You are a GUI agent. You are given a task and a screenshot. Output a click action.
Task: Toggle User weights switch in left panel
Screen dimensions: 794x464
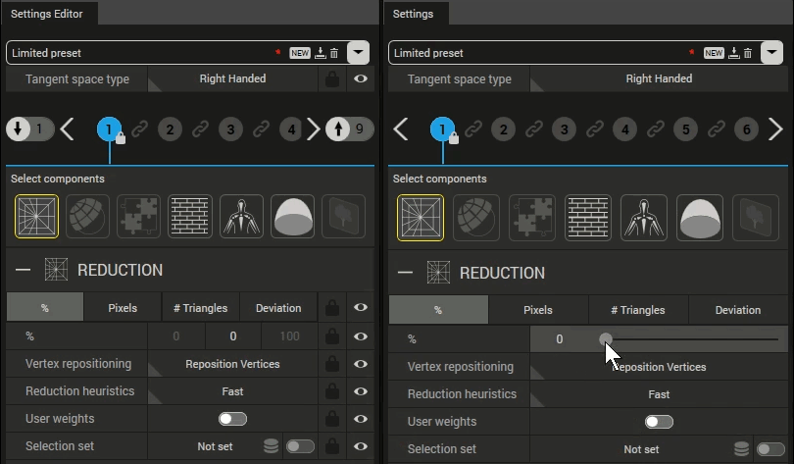232,419
